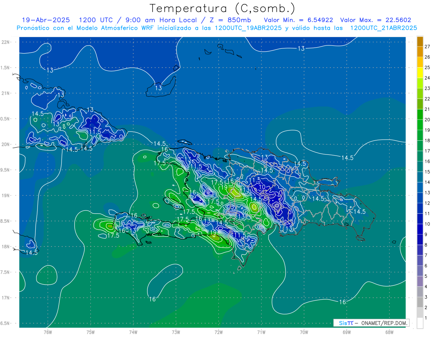Click the top color bar segment above 27
Image resolution: width=437 pixels, height=337 pixels.
coord(420,41)
